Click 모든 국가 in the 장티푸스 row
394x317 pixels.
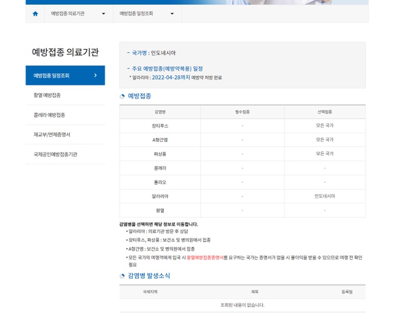tap(325, 125)
